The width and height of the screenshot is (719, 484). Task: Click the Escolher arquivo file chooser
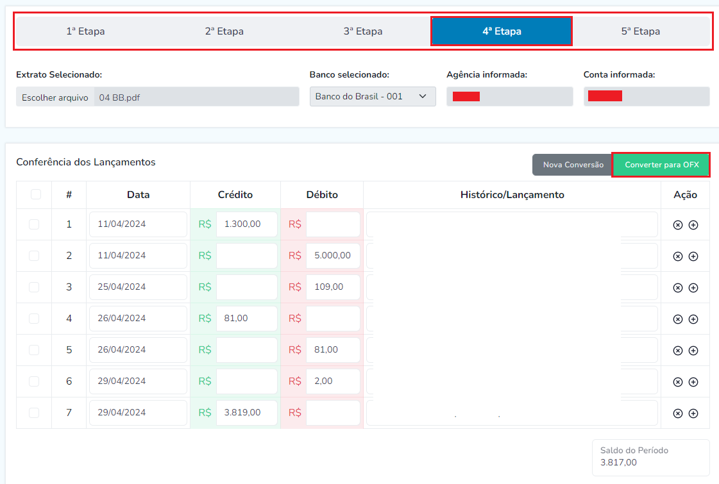click(55, 97)
